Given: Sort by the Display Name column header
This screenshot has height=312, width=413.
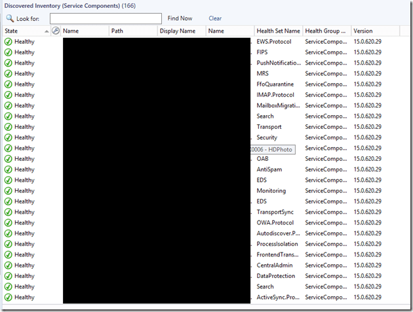Looking at the screenshot, I should click(x=178, y=31).
